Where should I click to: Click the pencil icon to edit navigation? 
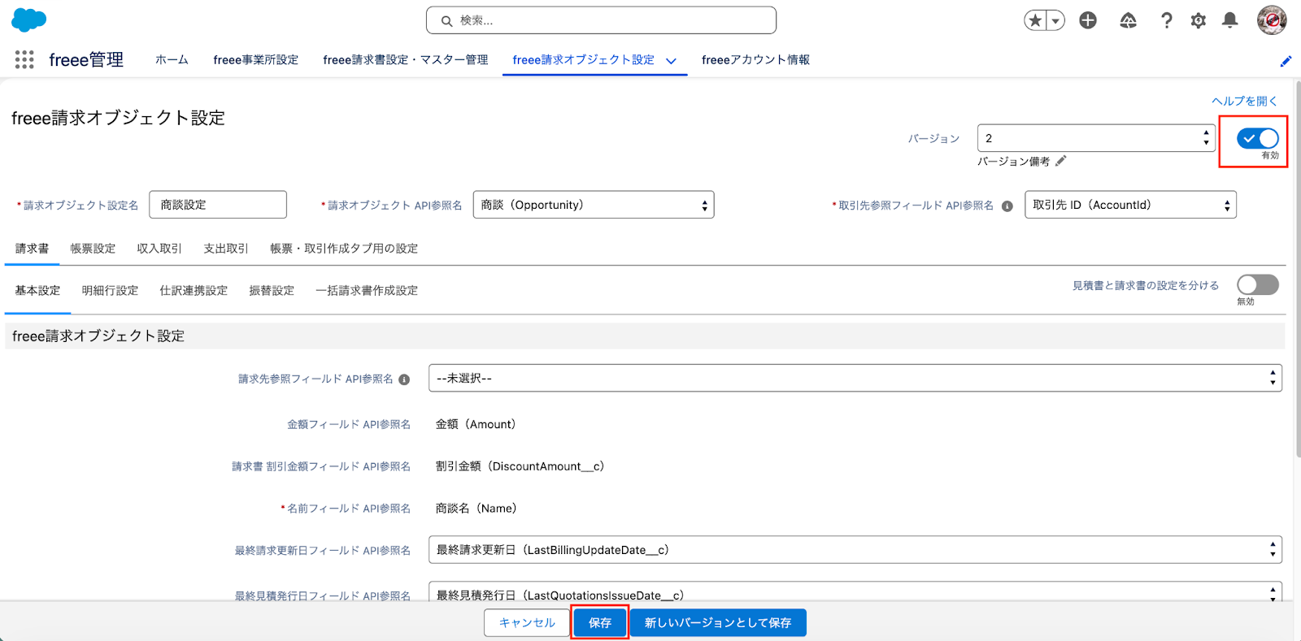[1286, 61]
